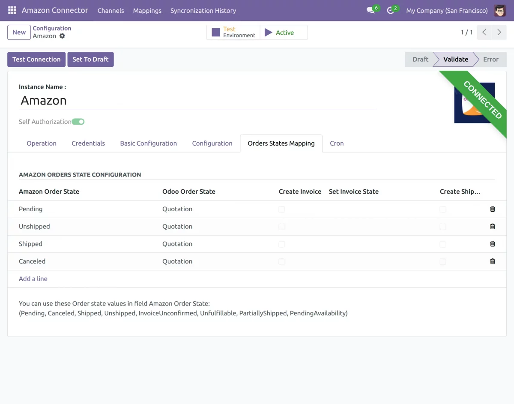Click the Amazon Connector app title
Screen dimensions: 514x404
click(x=55, y=10)
